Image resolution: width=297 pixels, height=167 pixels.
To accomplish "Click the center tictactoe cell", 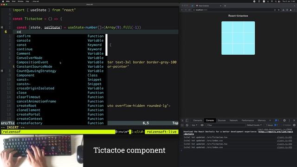I will 238,38.
